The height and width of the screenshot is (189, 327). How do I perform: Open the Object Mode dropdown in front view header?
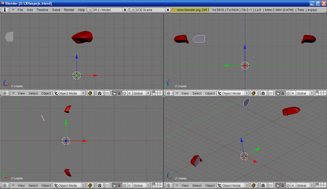[x=69, y=93]
